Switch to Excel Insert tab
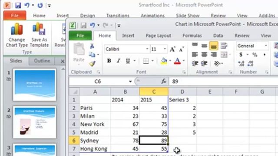This screenshot has width=278, height=156. (x=128, y=36)
